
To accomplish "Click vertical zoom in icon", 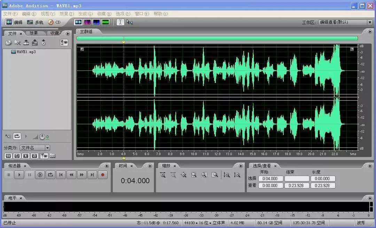I will tap(227, 175).
